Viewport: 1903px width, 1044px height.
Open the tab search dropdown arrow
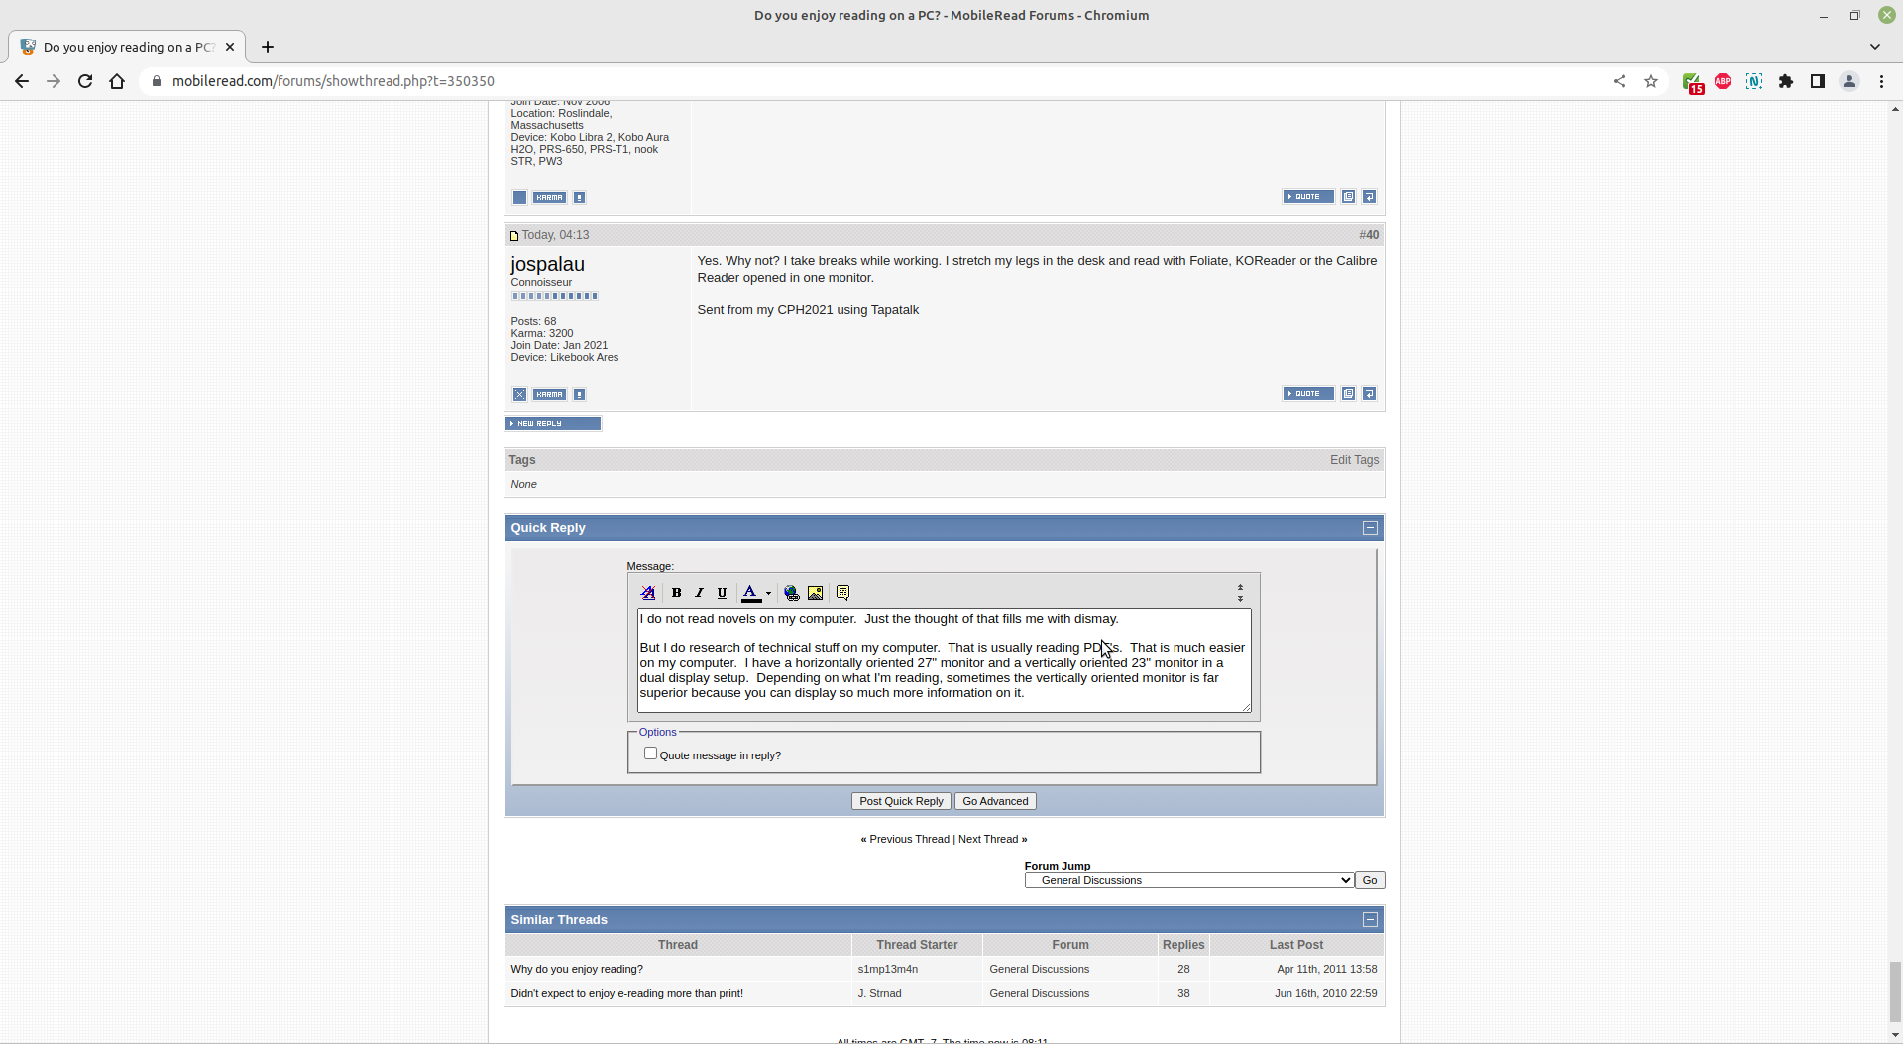(x=1875, y=47)
